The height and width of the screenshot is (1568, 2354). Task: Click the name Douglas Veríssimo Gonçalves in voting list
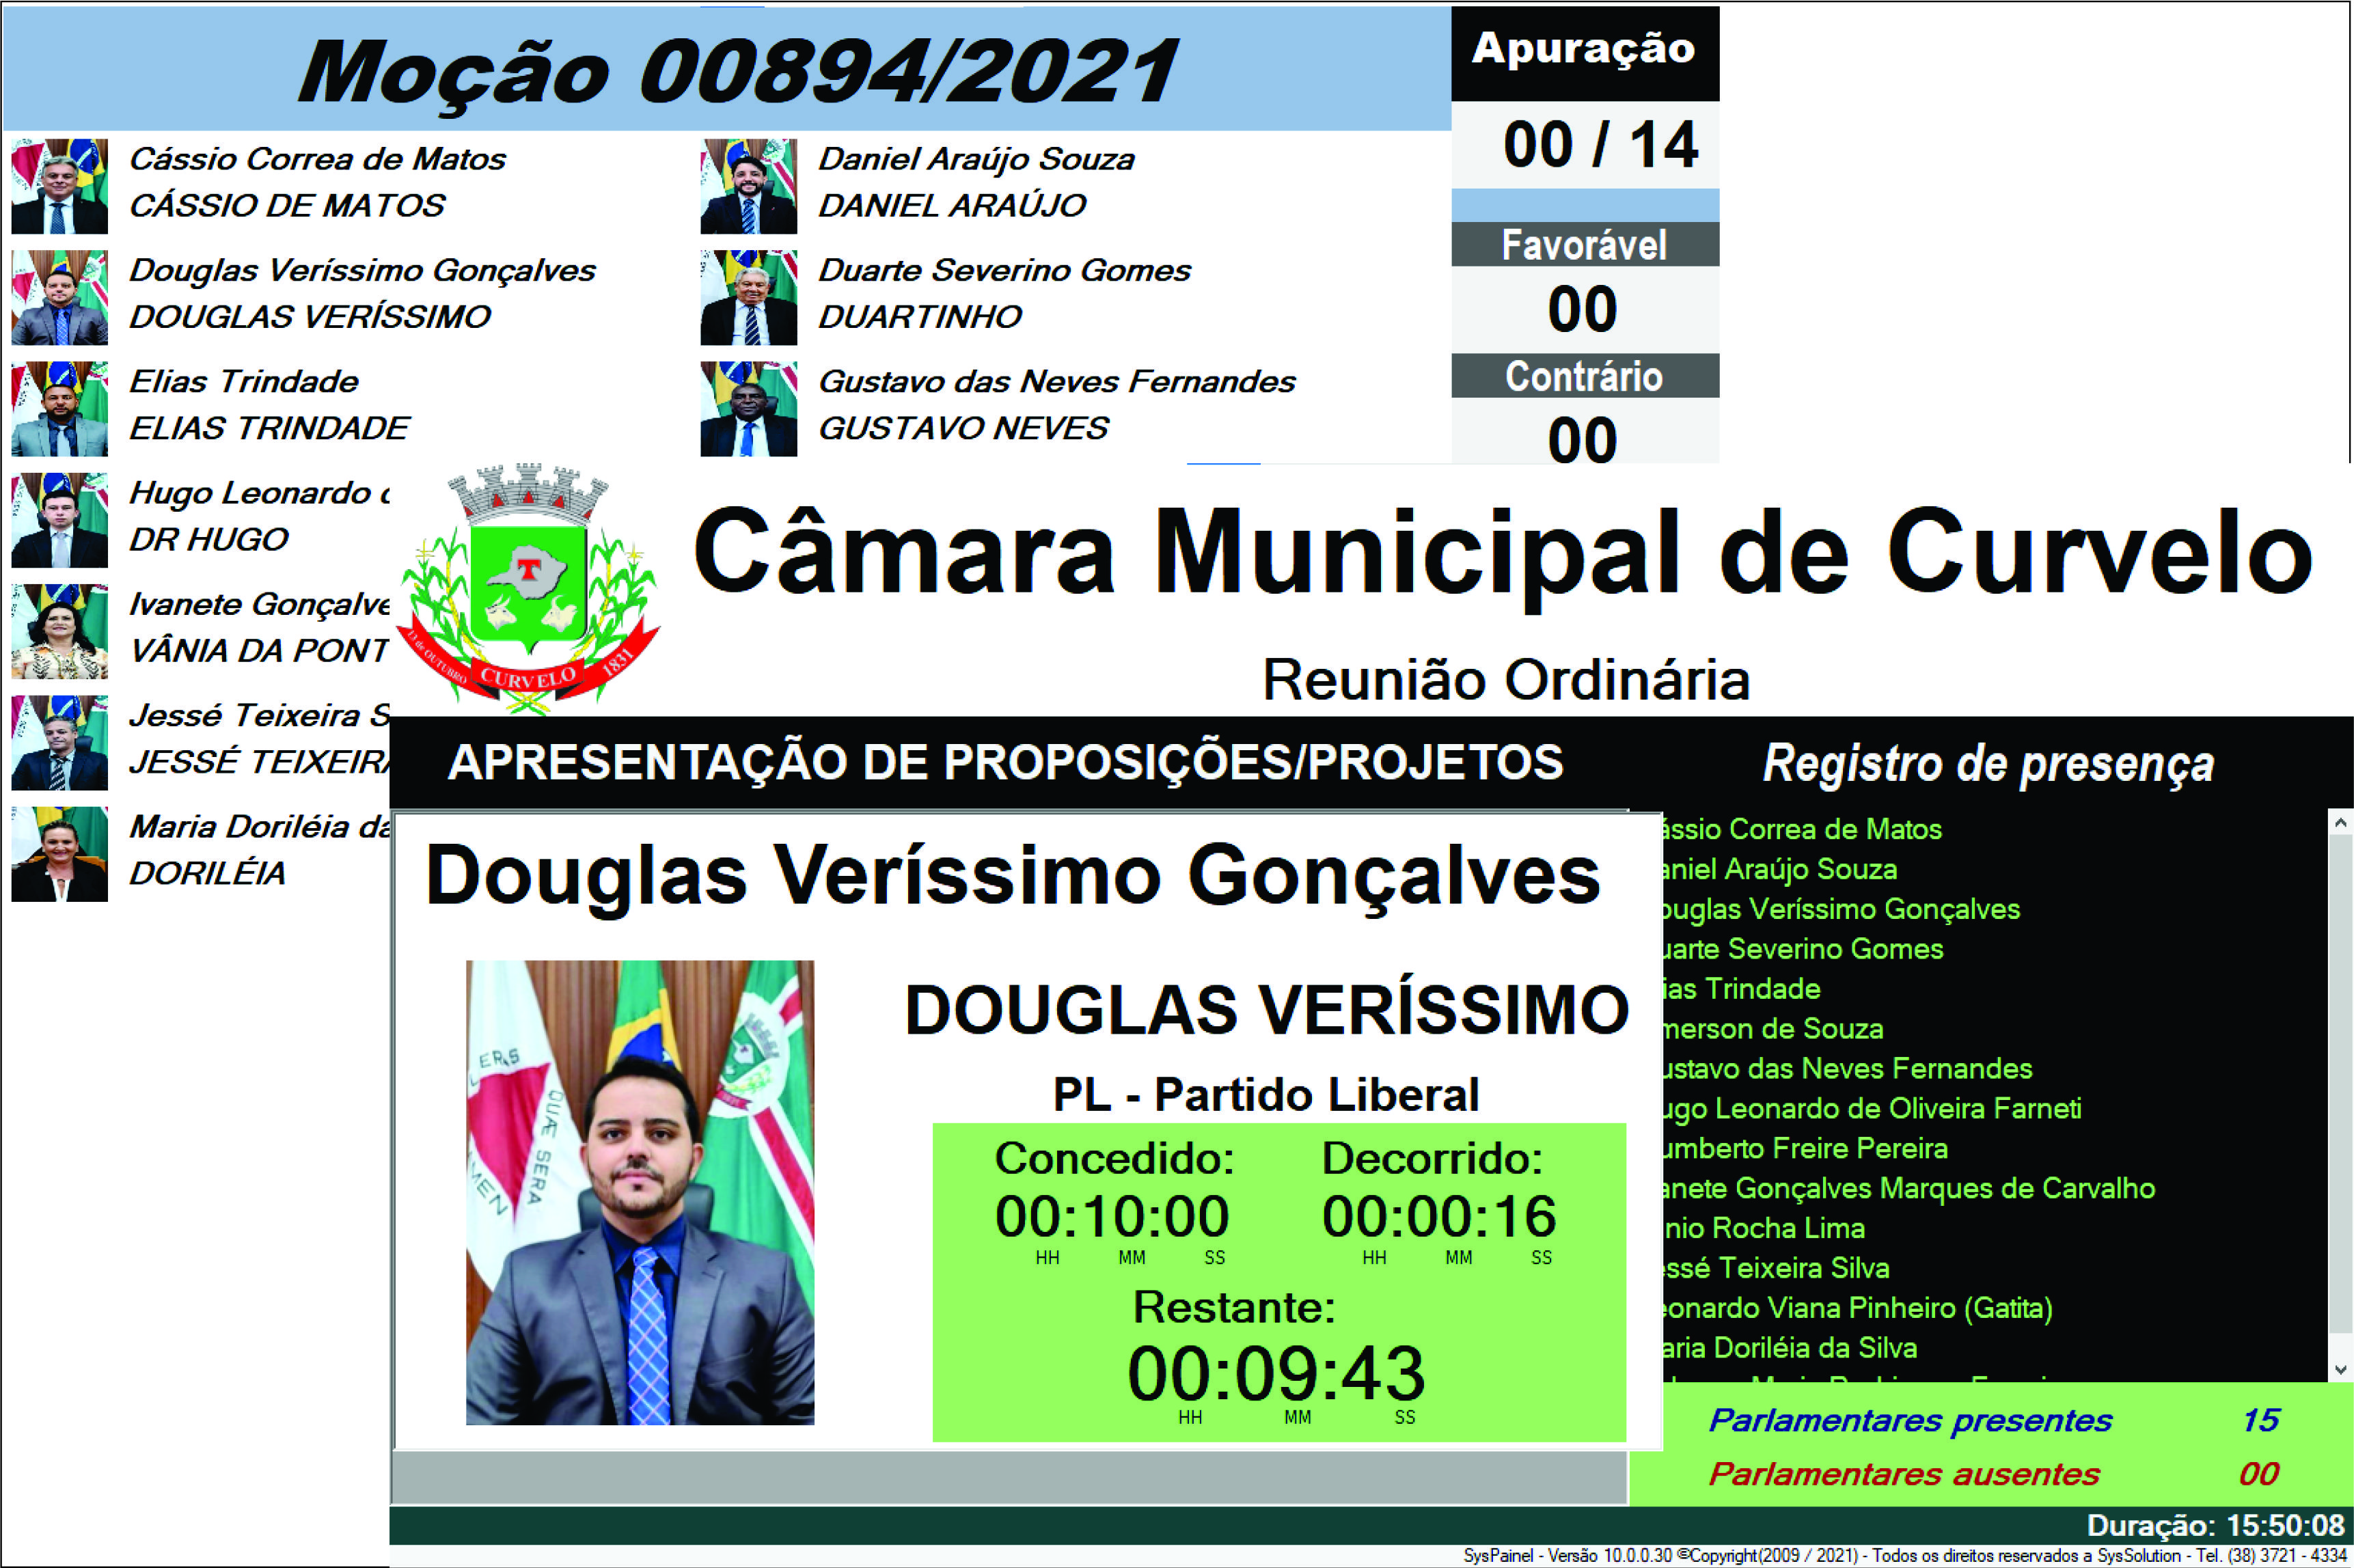coord(362,270)
